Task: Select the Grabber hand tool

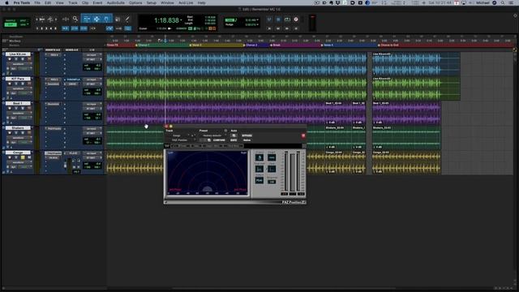Action: click(x=106, y=19)
